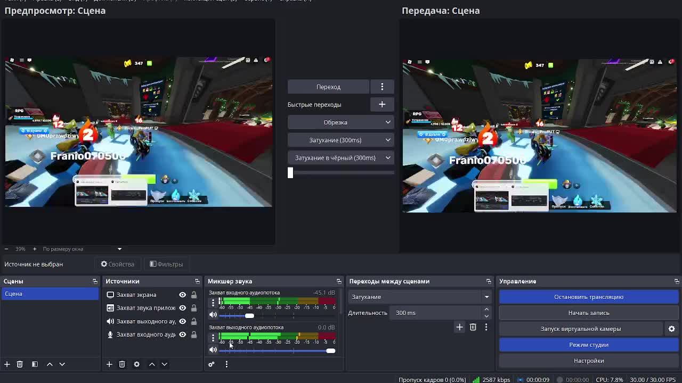Move source down in Источники panel
The height and width of the screenshot is (383, 682).
(164, 364)
